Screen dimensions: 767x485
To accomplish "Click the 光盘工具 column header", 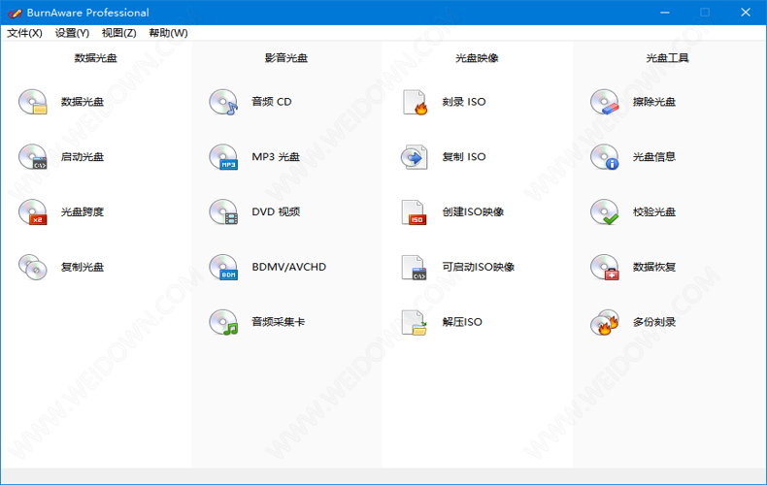I will pos(668,58).
